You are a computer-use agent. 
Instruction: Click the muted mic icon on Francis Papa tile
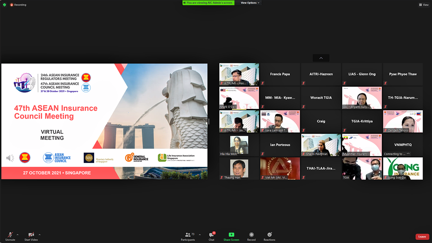pos(263,83)
